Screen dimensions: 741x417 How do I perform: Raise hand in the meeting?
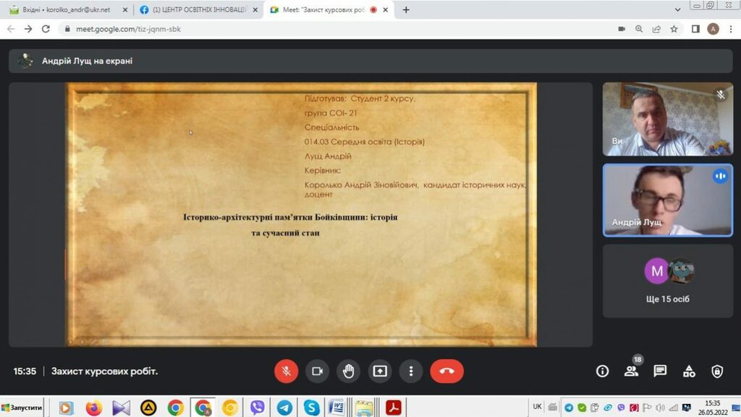pos(349,371)
